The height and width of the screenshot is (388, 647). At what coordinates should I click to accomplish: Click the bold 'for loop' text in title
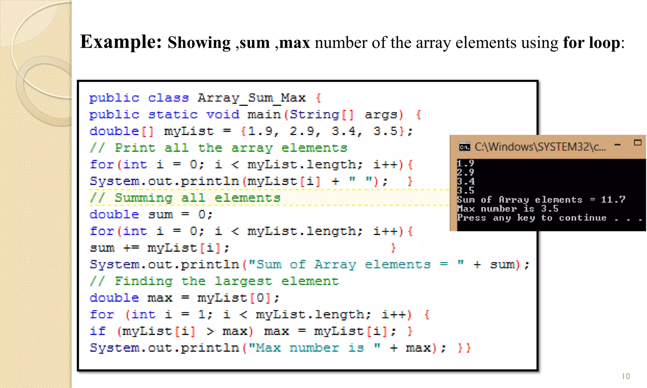click(x=591, y=43)
